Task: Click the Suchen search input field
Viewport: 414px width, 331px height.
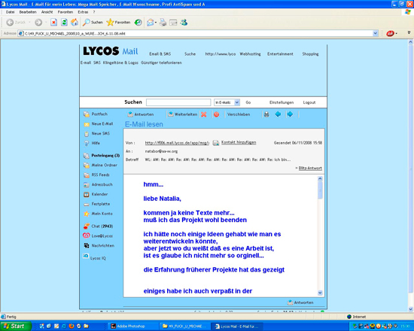Action: (x=178, y=102)
